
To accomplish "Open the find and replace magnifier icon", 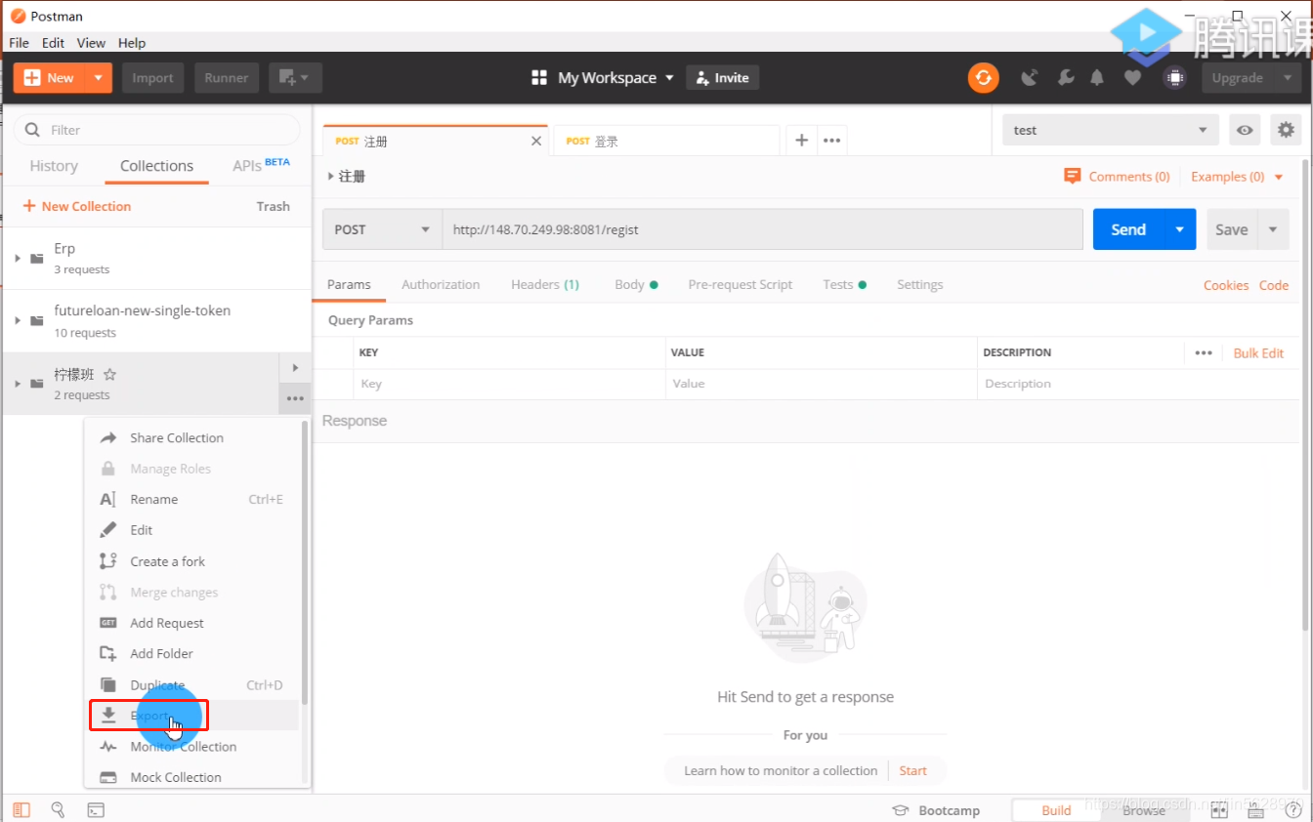I will pyautogui.click(x=58, y=809).
